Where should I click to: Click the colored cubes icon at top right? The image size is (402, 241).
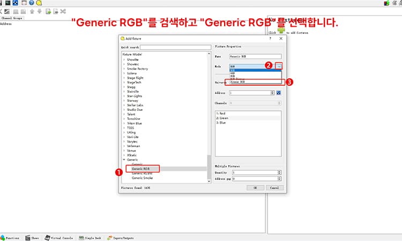click(386, 3)
